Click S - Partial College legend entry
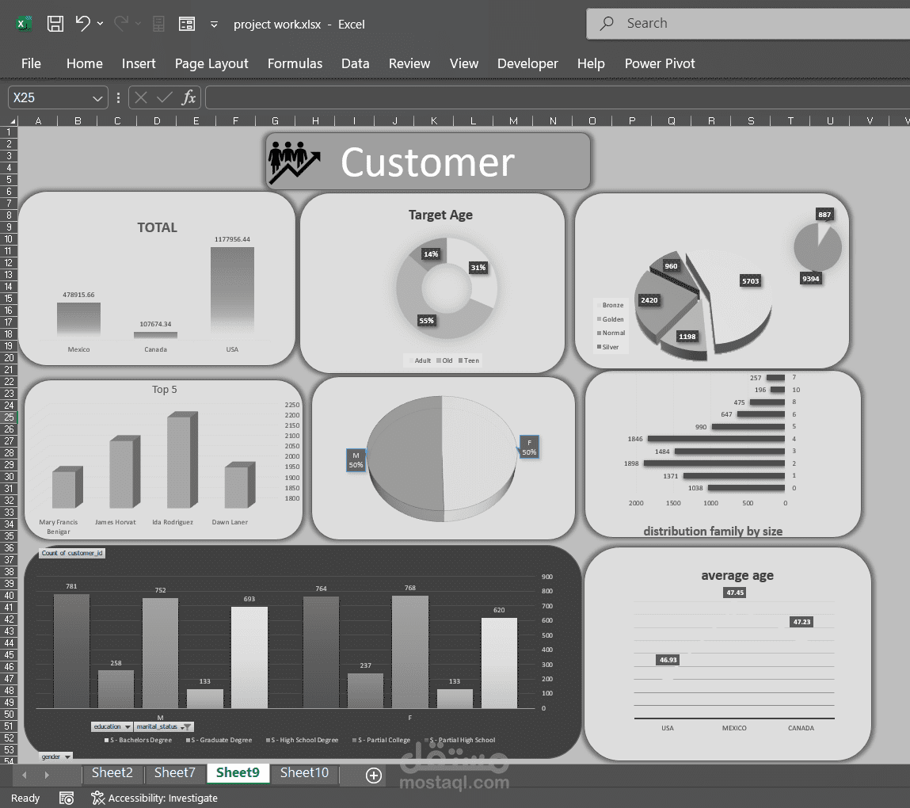 [381, 740]
